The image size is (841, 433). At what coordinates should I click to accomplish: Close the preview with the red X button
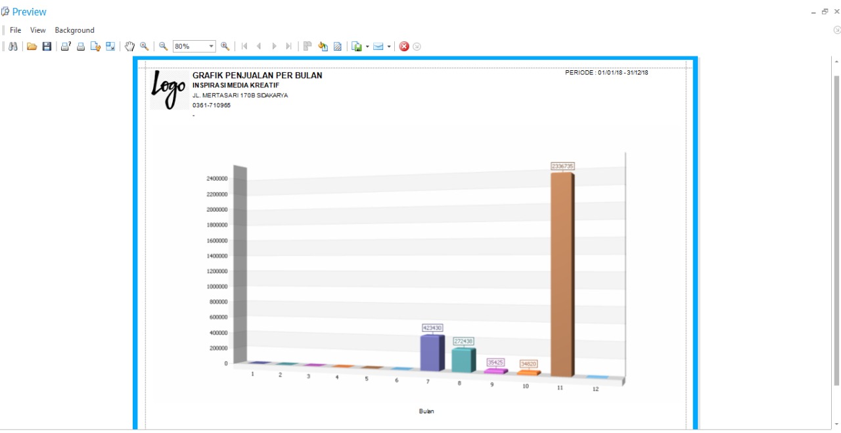[404, 47]
